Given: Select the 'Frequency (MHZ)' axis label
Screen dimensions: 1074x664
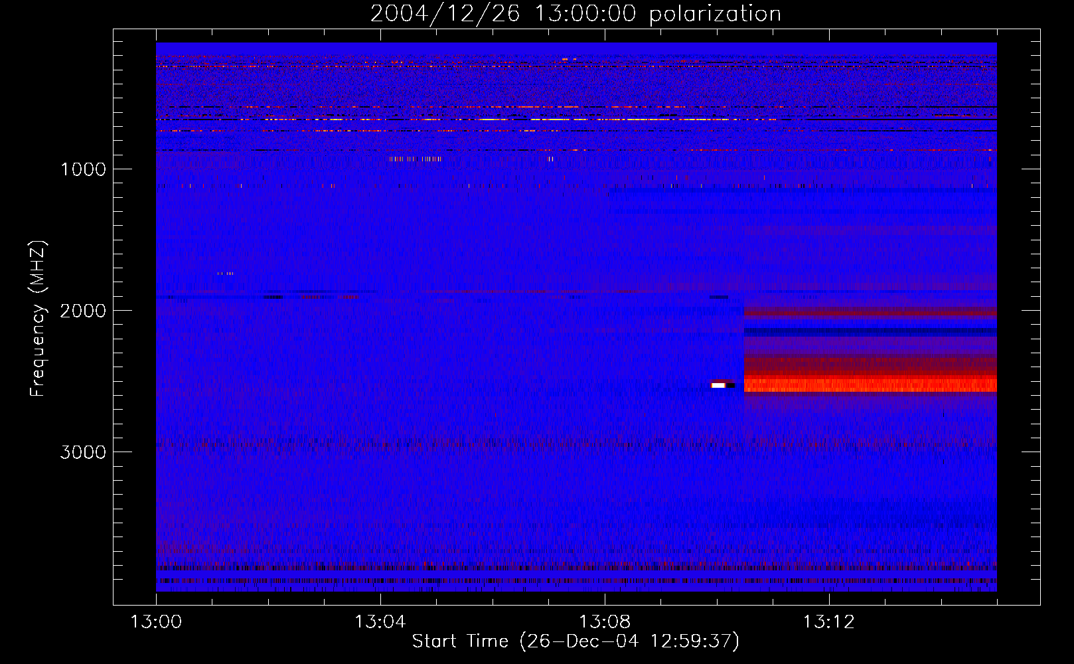Looking at the screenshot, I should point(38,319).
